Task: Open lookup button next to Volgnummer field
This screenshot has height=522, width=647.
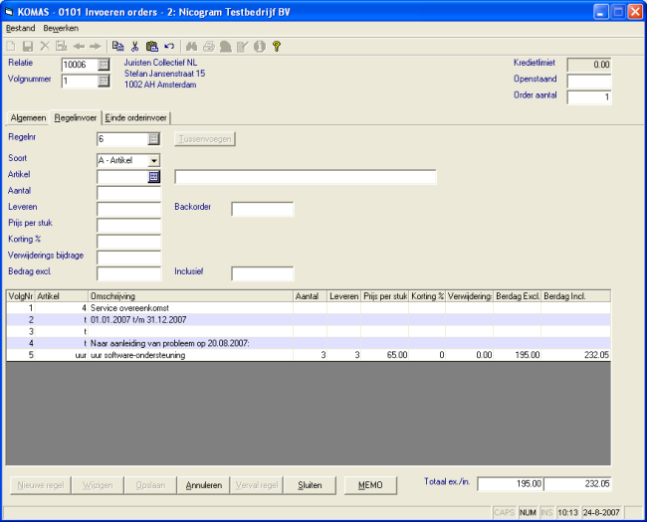Action: coord(104,81)
